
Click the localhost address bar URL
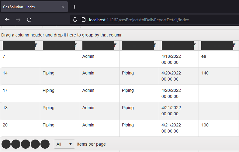139,20
